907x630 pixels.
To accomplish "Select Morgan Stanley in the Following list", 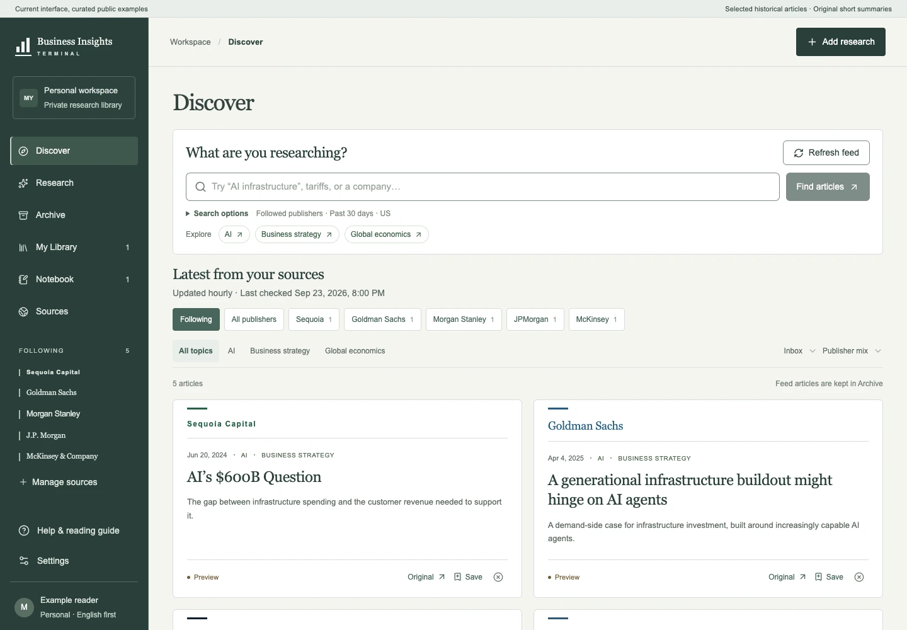I will tap(53, 414).
